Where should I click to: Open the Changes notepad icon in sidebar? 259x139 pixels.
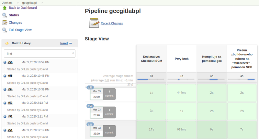5,23
